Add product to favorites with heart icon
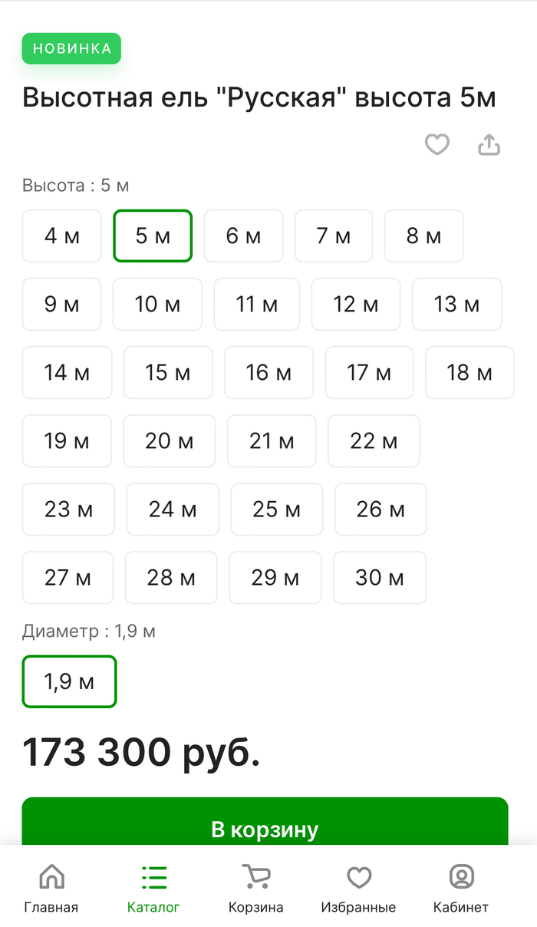Screen dimensions: 537x927 pos(437,144)
